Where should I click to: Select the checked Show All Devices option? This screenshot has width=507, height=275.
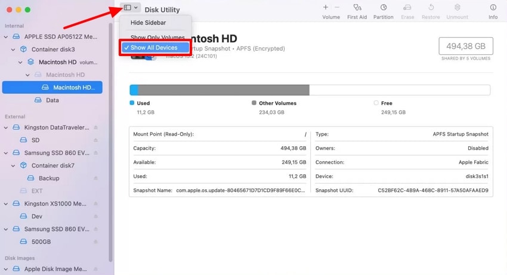(x=155, y=48)
